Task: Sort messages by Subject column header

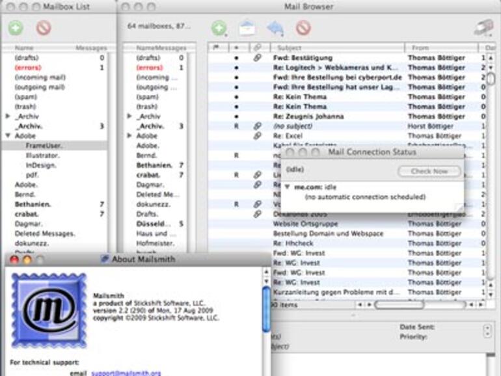Action: (x=338, y=48)
